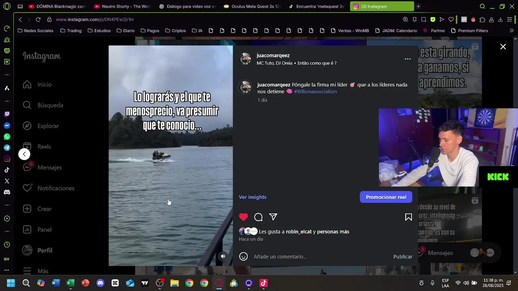
Task: Like the post with the heart icon
Action: [243, 217]
